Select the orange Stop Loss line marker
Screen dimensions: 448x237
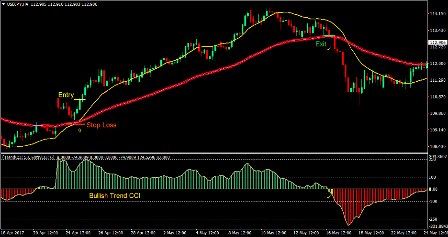[x=78, y=124]
